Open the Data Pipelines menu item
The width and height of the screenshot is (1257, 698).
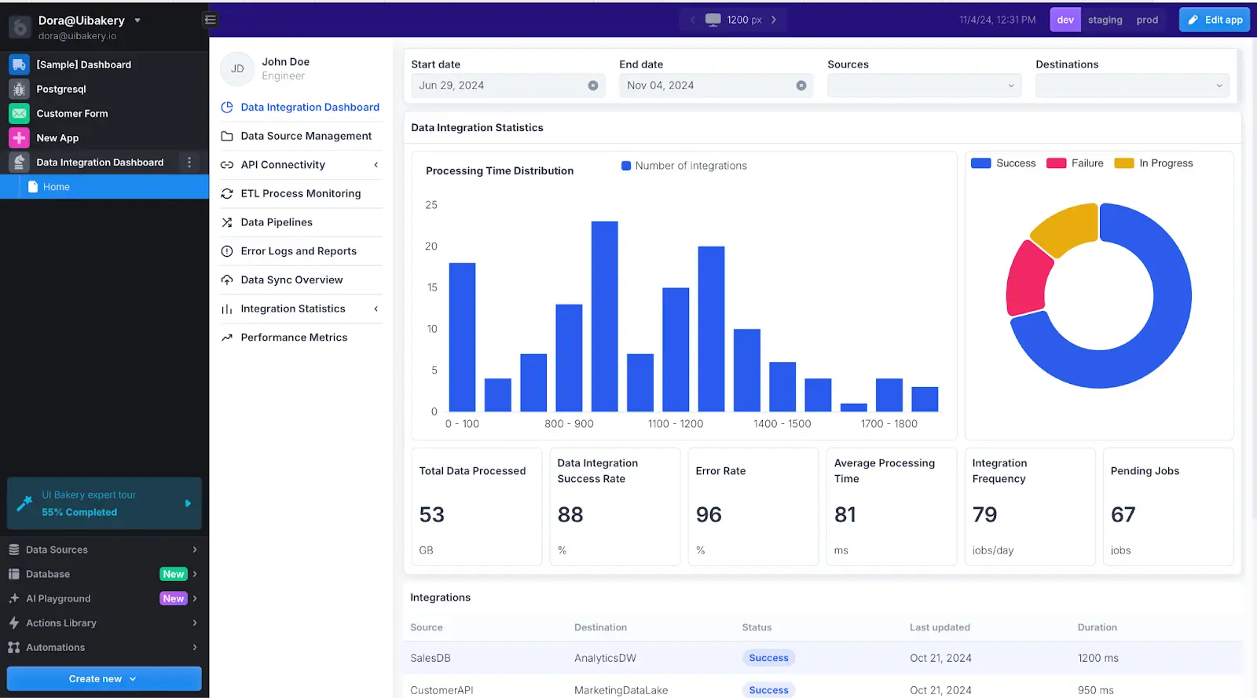tap(301, 222)
